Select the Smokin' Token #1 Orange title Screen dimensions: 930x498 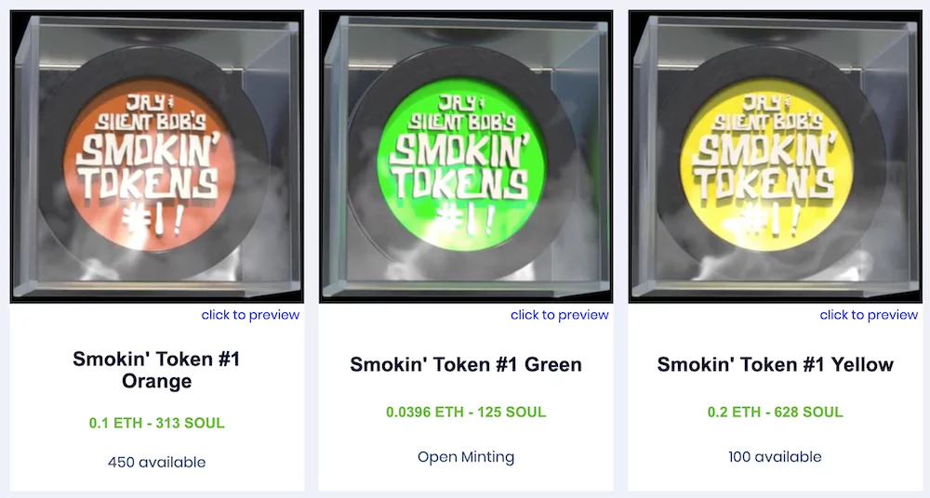pos(156,370)
